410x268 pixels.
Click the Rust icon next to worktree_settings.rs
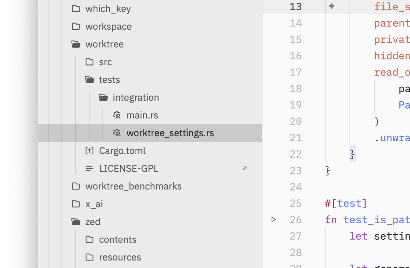click(x=117, y=133)
